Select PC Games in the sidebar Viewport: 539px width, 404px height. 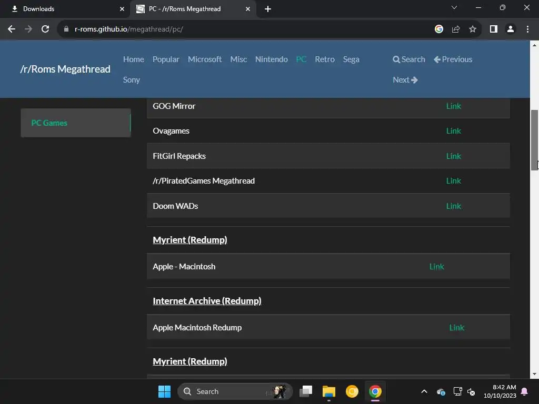point(76,123)
